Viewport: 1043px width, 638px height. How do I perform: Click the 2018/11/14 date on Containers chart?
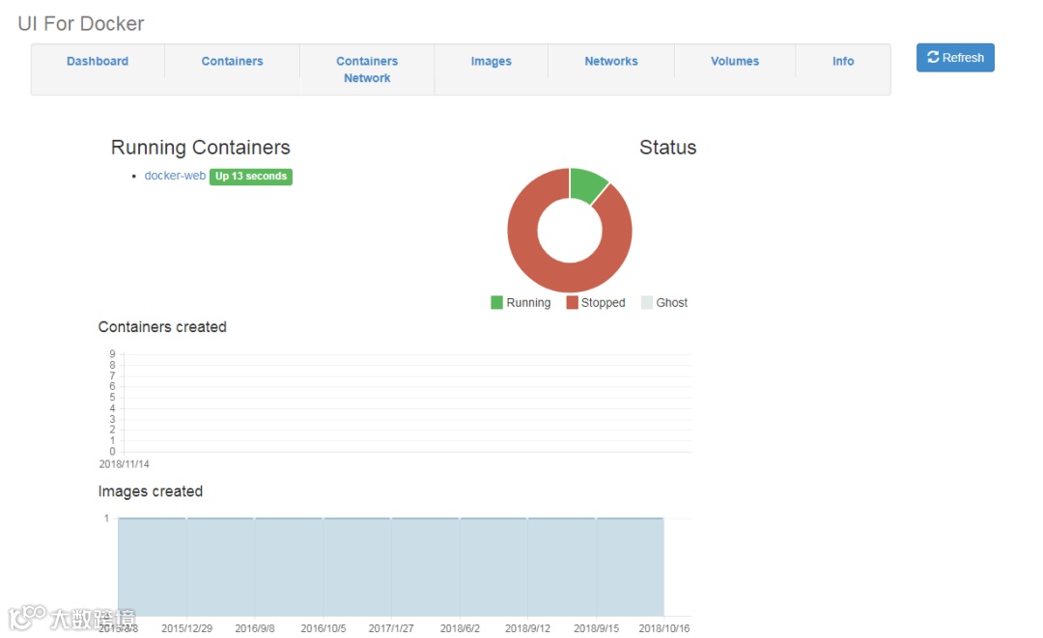point(125,464)
